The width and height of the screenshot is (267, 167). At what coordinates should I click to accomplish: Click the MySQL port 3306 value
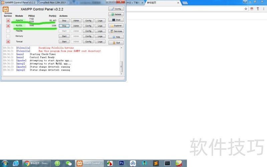[x=54, y=26]
